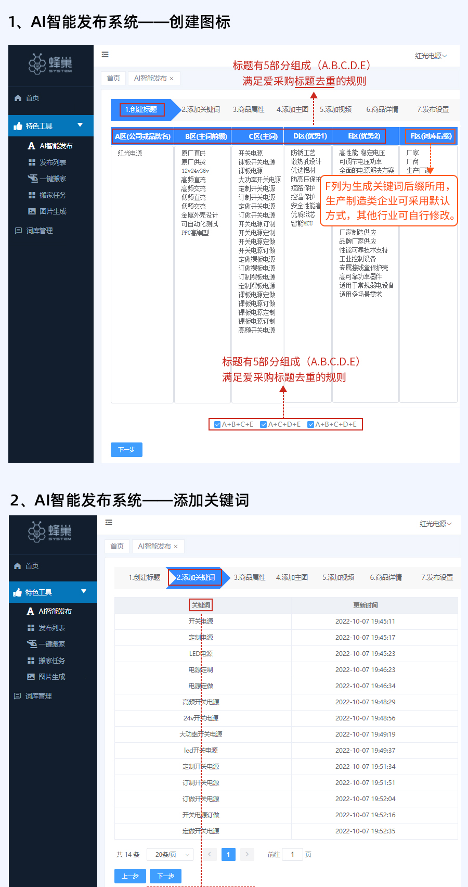Click the 下一步 button under title columns
468x887 pixels.
point(126,450)
